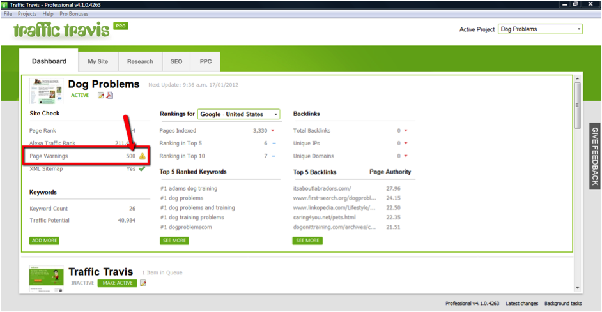Click the edit icon beside MAKE ACTIVE
This screenshot has width=602, height=312.
[x=143, y=283]
